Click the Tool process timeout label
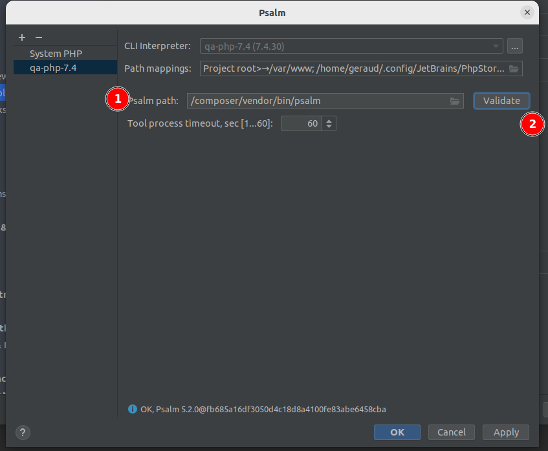548x451 pixels. (x=200, y=123)
